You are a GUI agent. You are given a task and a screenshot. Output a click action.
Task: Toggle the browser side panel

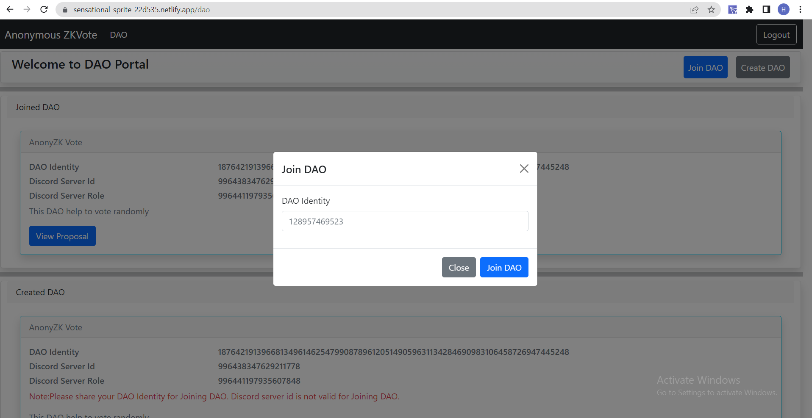pyautogui.click(x=766, y=9)
